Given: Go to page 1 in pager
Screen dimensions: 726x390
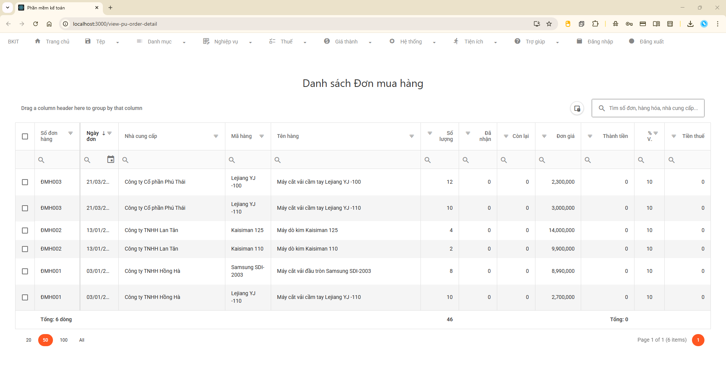Looking at the screenshot, I should click(x=698, y=340).
